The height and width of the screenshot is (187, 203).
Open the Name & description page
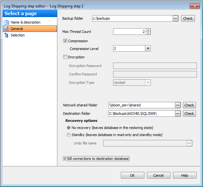pyautogui.click(x=30, y=22)
